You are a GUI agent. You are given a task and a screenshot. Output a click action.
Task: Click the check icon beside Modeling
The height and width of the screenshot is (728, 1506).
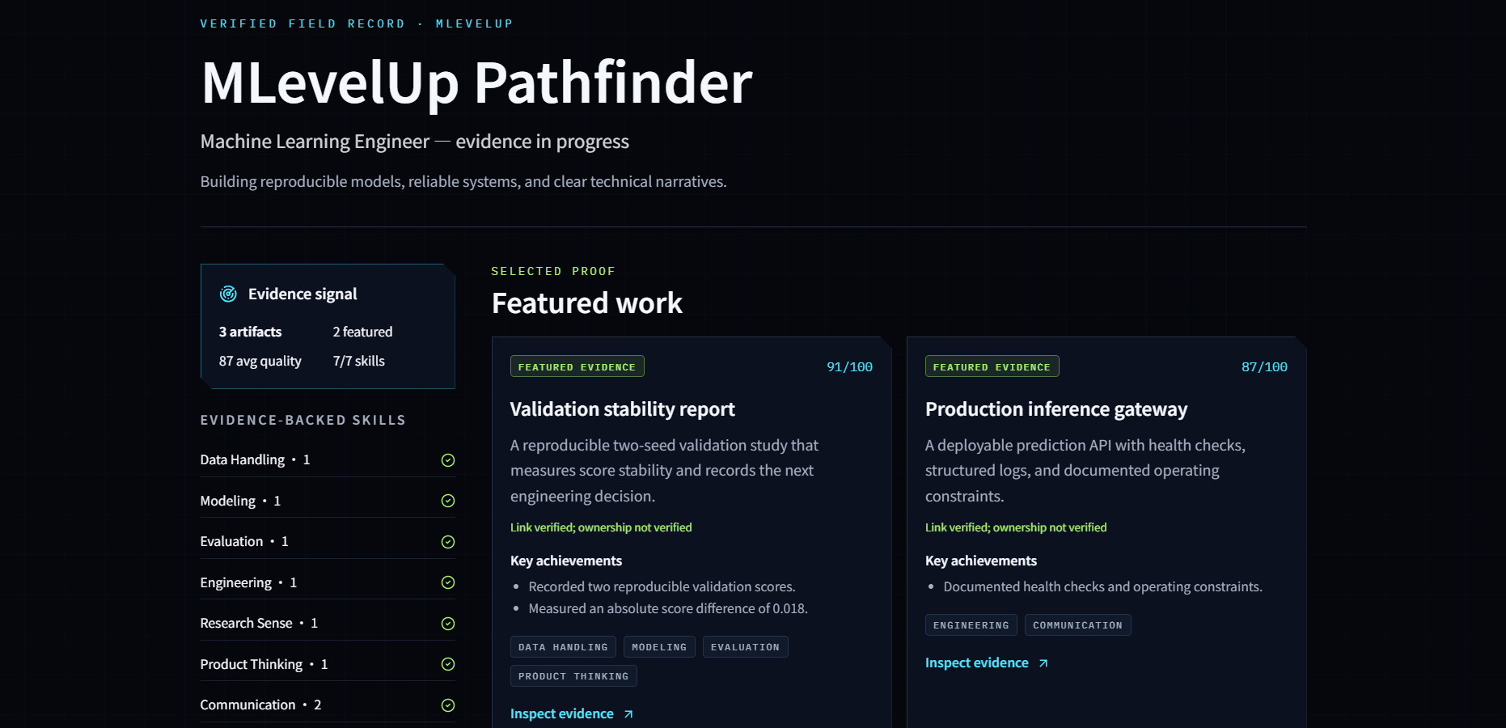448,501
